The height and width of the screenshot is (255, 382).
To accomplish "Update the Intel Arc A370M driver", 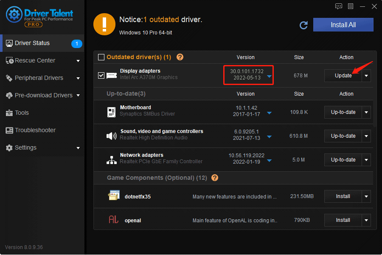I will pos(343,76).
